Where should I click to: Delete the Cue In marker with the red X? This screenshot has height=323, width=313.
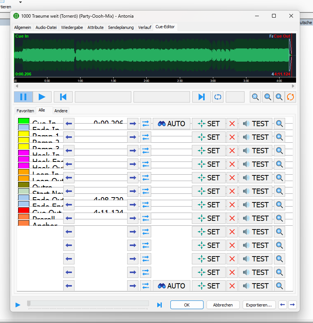pyautogui.click(x=232, y=124)
